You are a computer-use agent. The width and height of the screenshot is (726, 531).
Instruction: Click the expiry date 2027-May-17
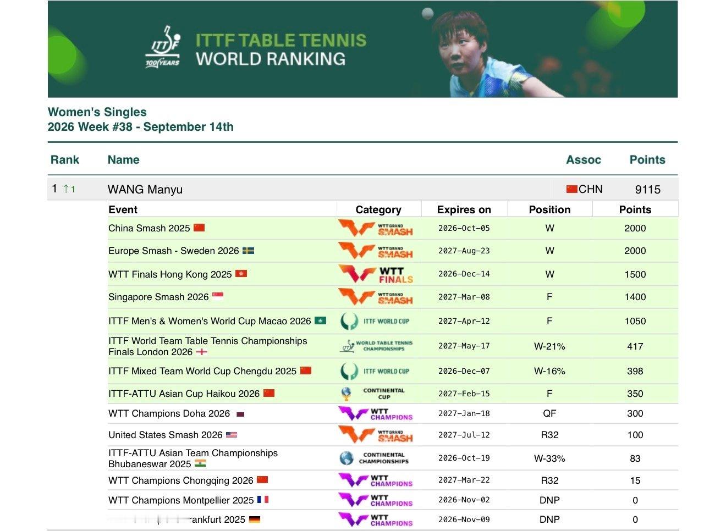coord(464,346)
